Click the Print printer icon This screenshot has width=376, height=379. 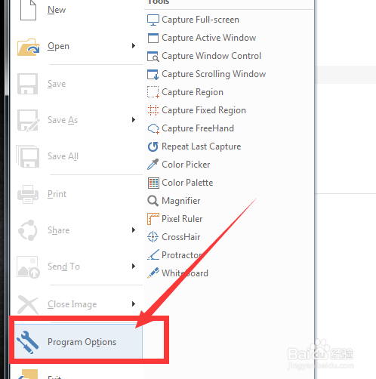coord(28,194)
